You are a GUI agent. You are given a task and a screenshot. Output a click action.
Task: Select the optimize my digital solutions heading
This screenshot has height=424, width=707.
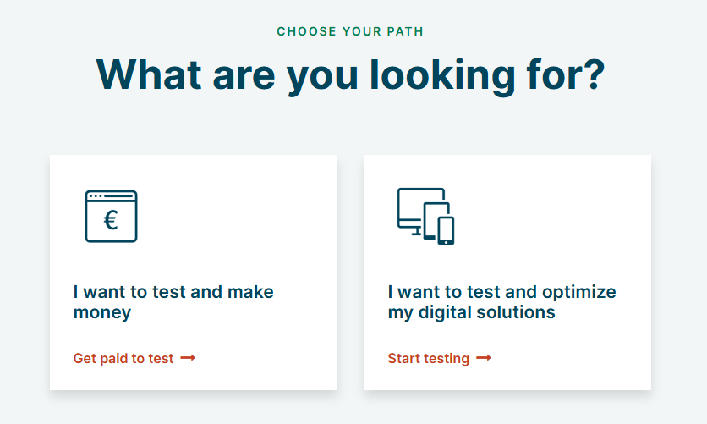point(501,302)
